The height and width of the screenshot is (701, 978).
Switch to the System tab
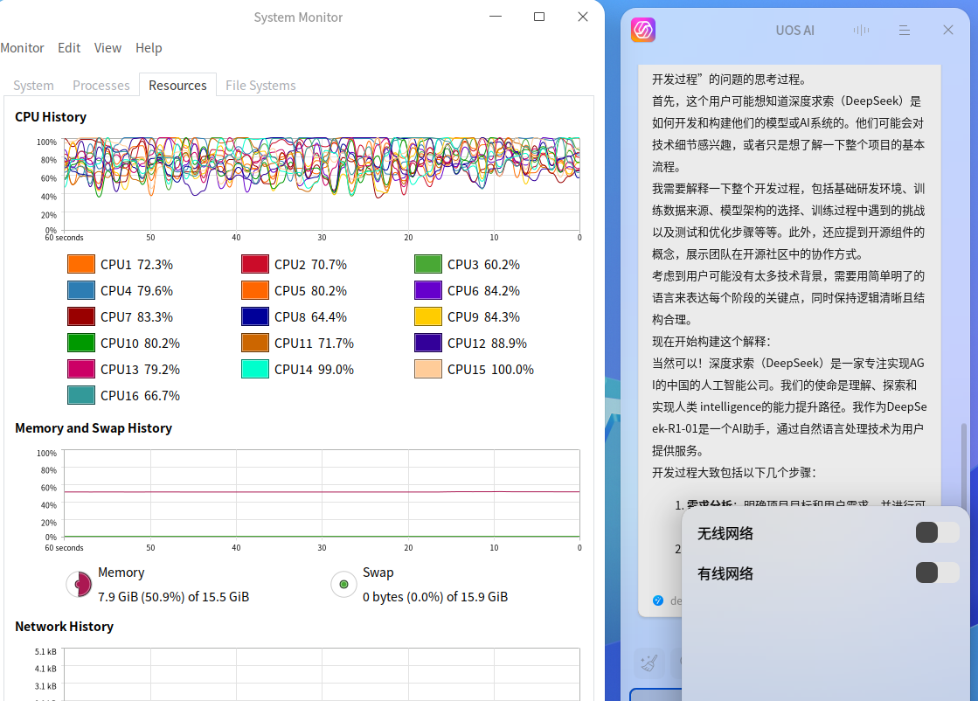(x=34, y=86)
